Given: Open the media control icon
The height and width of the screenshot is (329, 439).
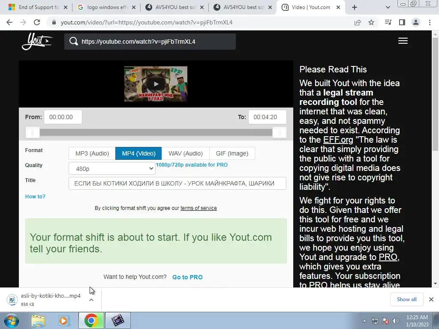Looking at the screenshot, I should tap(388, 22).
